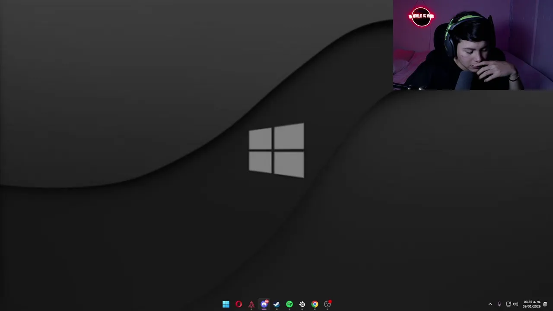The image size is (553, 311).
Task: Open SteelSeries app in taskbar
Action: [x=302, y=305]
